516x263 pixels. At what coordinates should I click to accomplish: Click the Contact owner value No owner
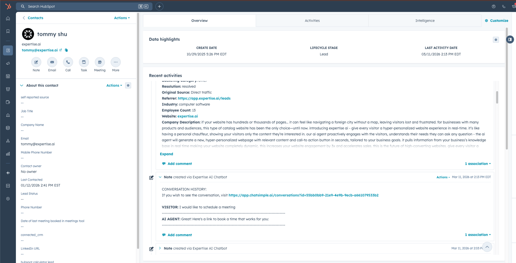coord(29,172)
